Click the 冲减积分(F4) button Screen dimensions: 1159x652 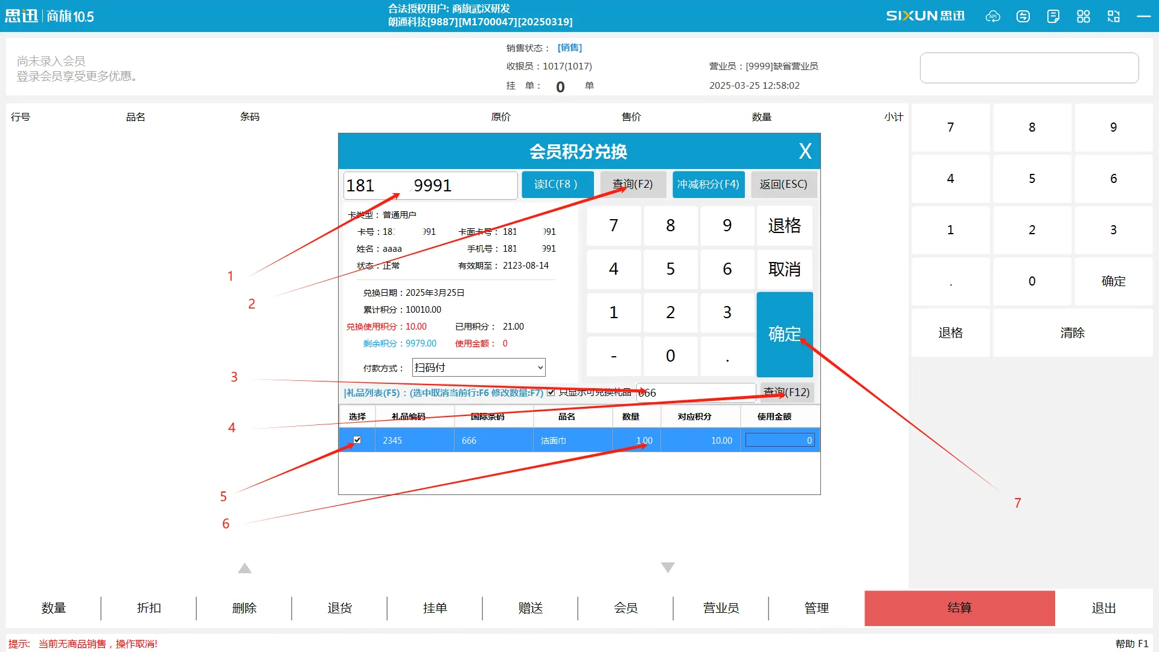(708, 185)
